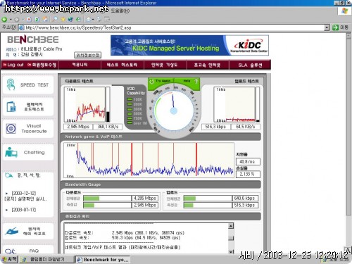This screenshot has width=352, height=264.
Task: Click inside the address bar URL field
Action: 174,27
